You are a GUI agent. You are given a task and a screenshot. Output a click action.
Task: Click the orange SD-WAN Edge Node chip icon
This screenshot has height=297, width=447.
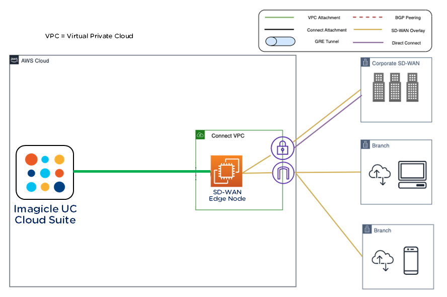coord(226,172)
